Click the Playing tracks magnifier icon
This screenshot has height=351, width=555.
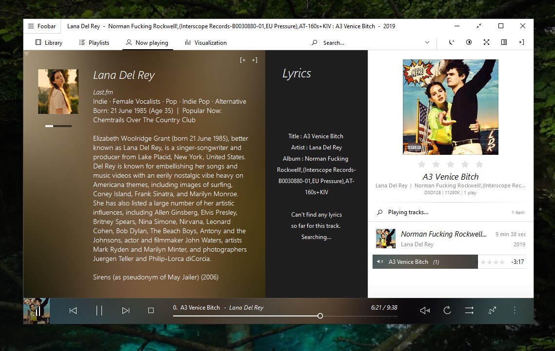pos(380,212)
